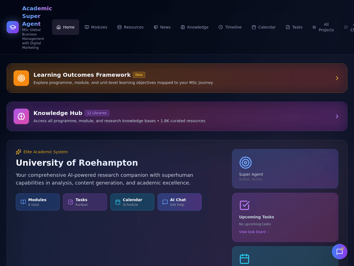
Task: Click the cyan calendar icon in bottom card
Action: [244, 259]
